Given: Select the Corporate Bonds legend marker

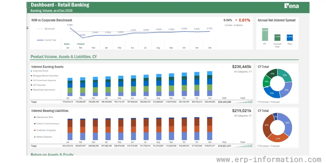Looking at the screenshot, I should coord(31,71).
